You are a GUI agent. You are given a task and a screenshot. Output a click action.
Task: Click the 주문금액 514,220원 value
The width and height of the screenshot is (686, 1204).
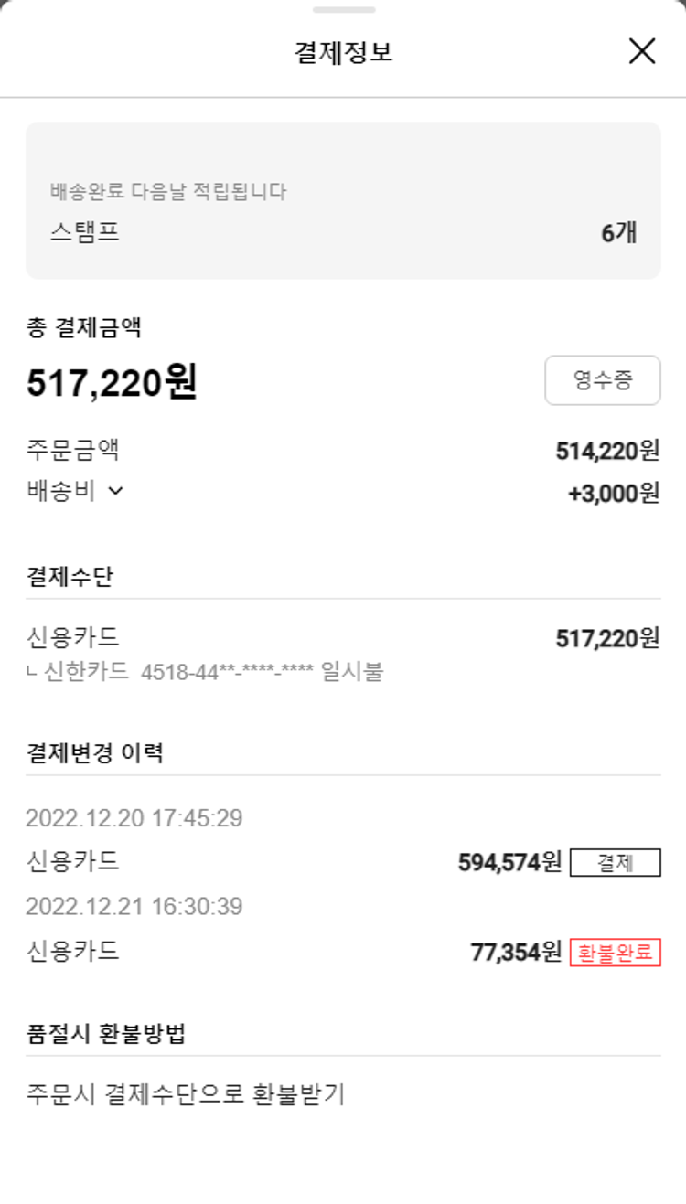[x=607, y=451]
